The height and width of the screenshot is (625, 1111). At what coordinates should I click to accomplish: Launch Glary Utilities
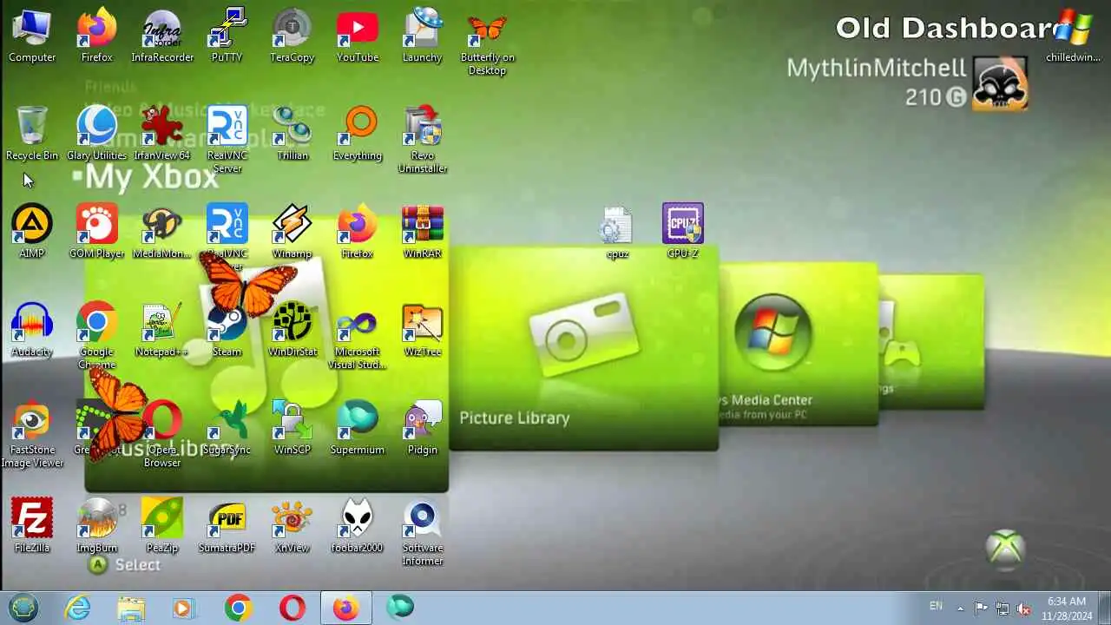[97, 134]
